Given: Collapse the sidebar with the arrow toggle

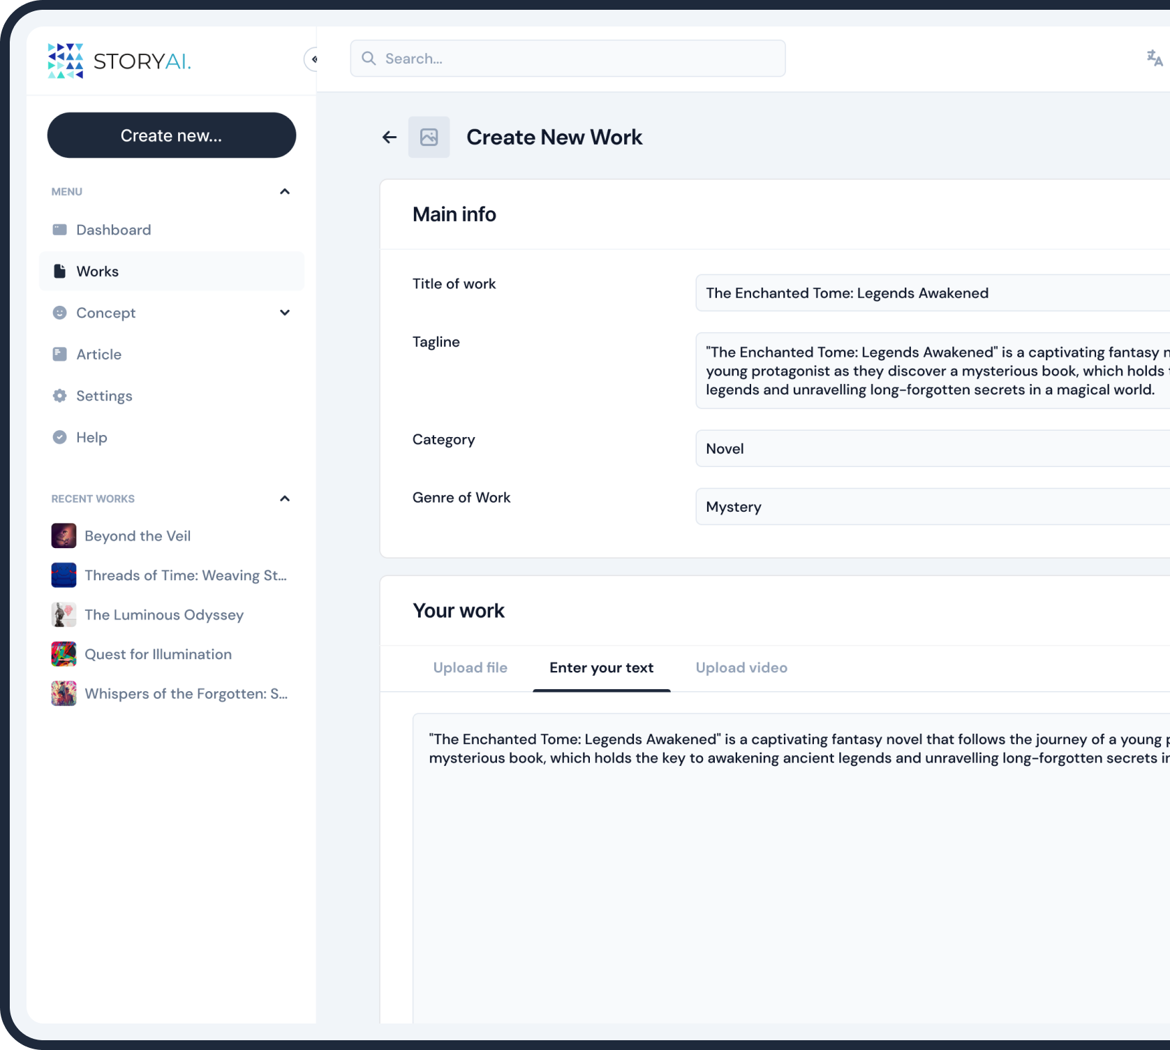Looking at the screenshot, I should click(x=312, y=59).
